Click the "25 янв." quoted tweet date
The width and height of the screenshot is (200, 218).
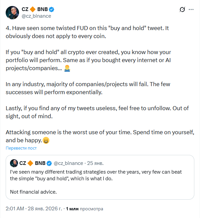point(95,163)
